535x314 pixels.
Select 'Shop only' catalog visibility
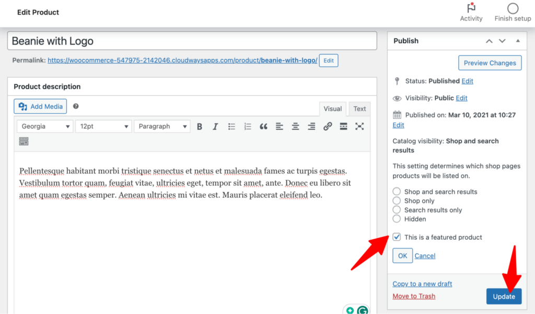click(397, 201)
